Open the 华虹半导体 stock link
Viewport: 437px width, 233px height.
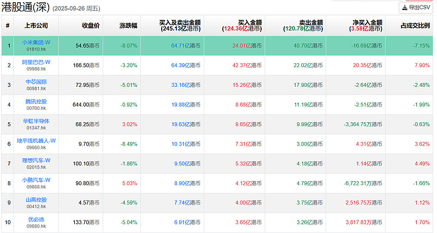37,121
